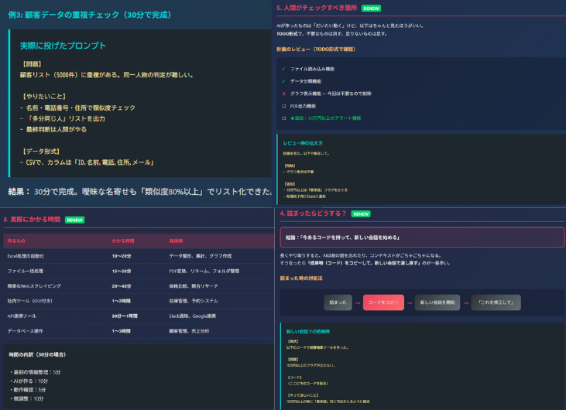Click the 20〜40分 time cell
The height and width of the screenshot is (410, 566).
pyautogui.click(x=122, y=286)
